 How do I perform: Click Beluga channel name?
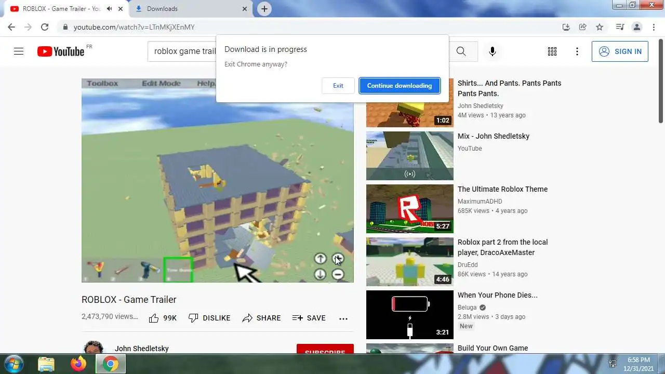click(468, 308)
